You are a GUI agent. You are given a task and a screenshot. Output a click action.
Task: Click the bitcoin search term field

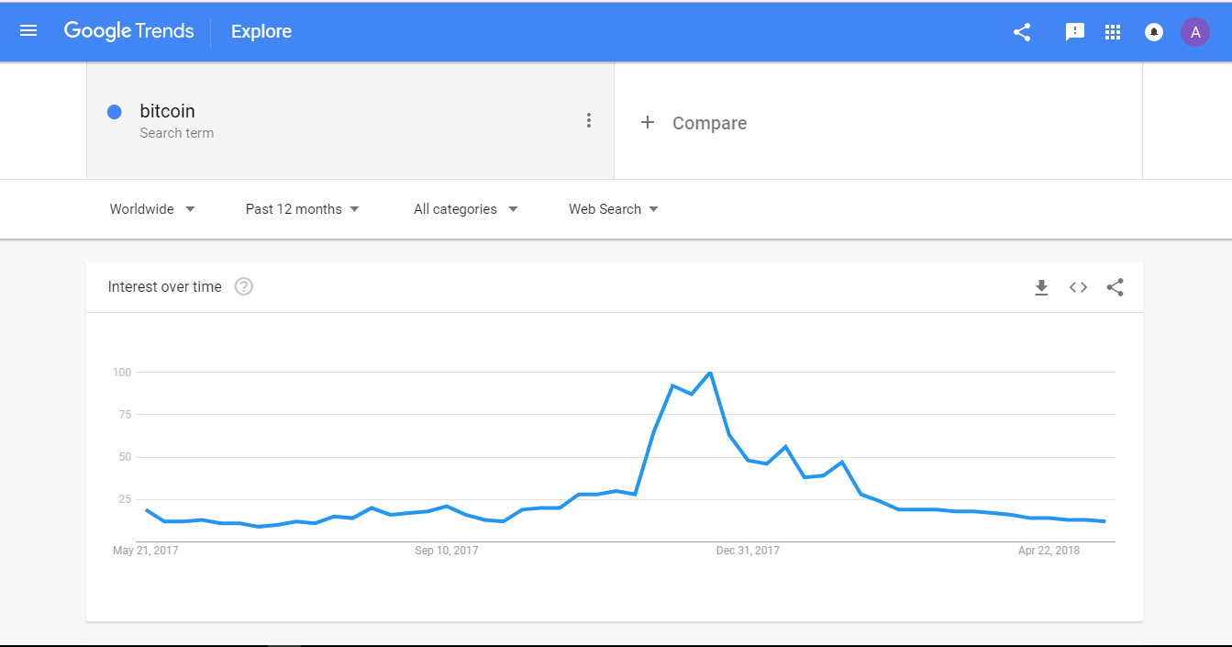click(x=350, y=120)
